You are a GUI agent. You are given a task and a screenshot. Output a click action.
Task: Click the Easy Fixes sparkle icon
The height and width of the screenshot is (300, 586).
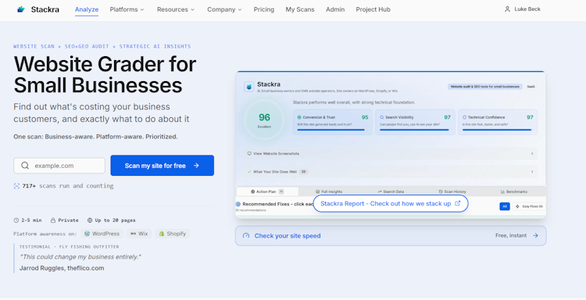tap(517, 206)
